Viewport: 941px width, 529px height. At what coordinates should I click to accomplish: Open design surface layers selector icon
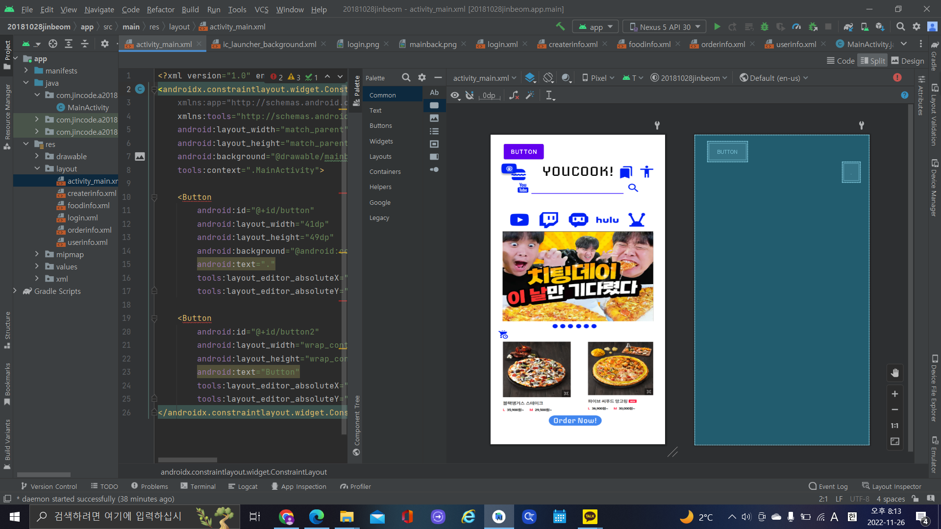coord(530,78)
